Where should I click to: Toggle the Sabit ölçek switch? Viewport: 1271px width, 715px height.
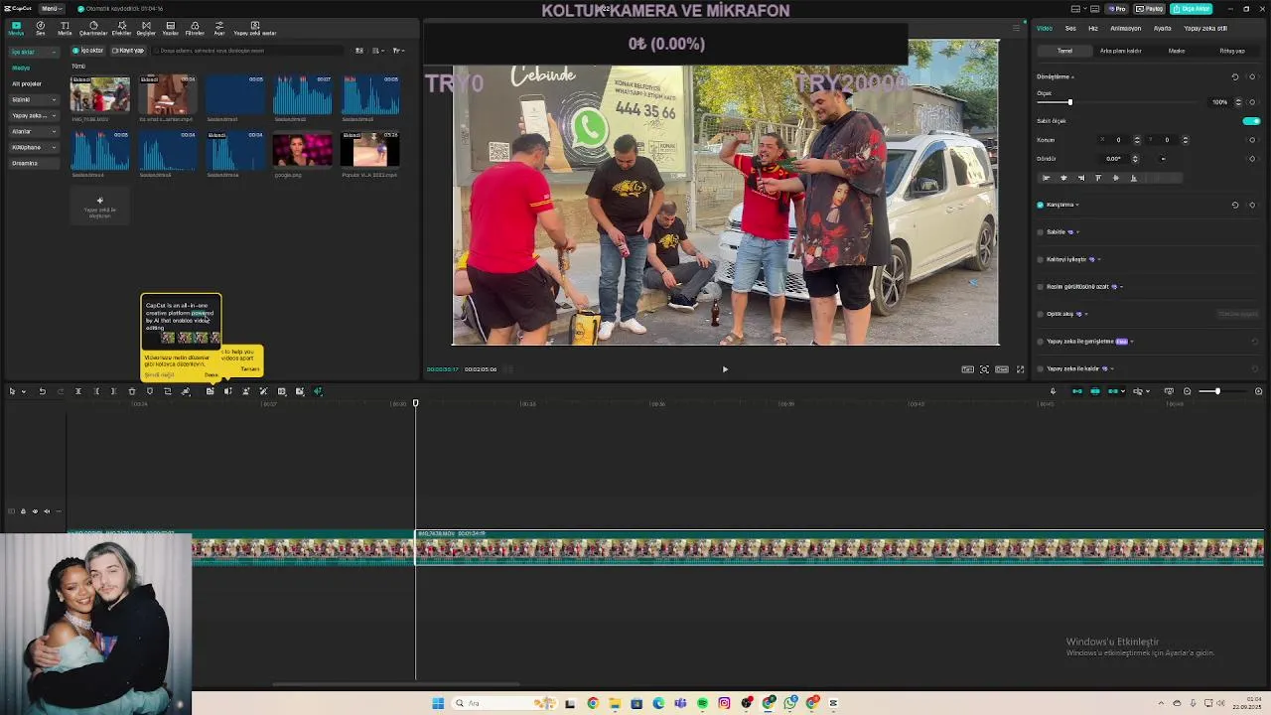tap(1251, 121)
